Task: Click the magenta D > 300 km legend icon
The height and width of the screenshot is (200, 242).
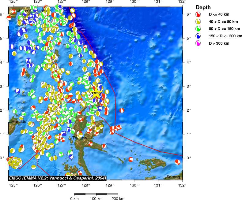Action: tap(198, 43)
